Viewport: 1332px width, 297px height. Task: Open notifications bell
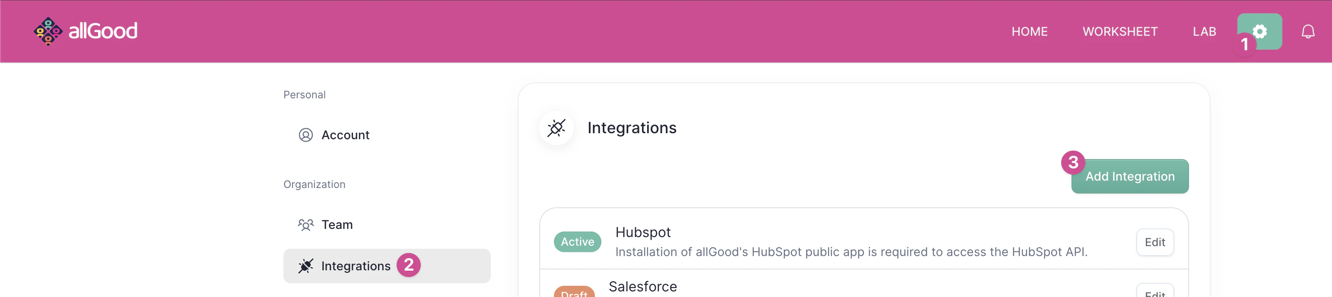coord(1308,31)
